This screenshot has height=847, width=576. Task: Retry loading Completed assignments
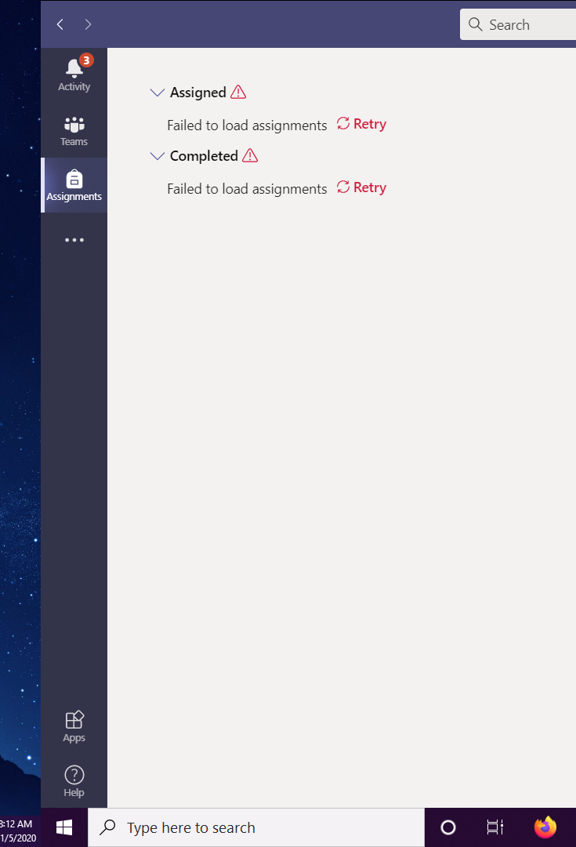click(362, 187)
